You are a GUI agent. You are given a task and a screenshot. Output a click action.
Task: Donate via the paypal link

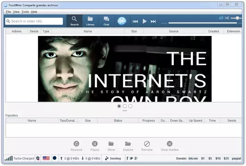pyautogui.click(x=236, y=158)
